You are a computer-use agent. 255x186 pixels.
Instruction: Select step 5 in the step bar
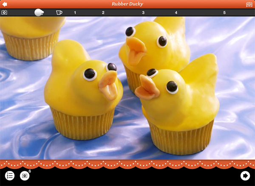[x=224, y=13]
